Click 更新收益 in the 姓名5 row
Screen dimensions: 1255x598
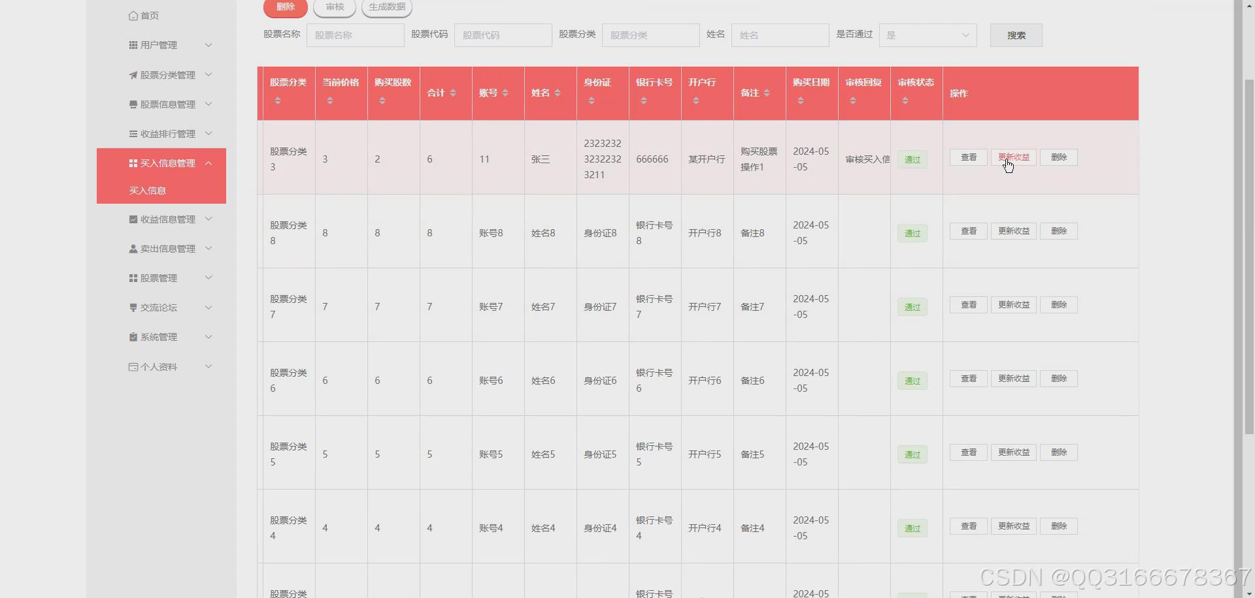pyautogui.click(x=1014, y=452)
